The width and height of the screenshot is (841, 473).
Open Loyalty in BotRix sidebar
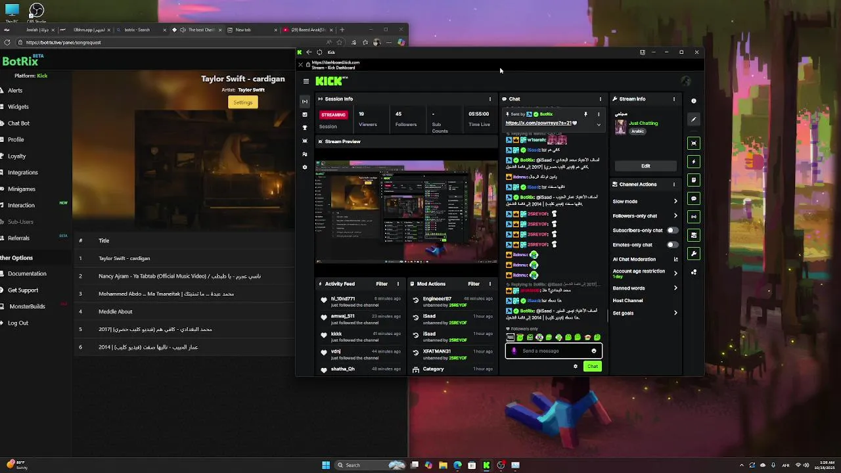click(x=17, y=156)
